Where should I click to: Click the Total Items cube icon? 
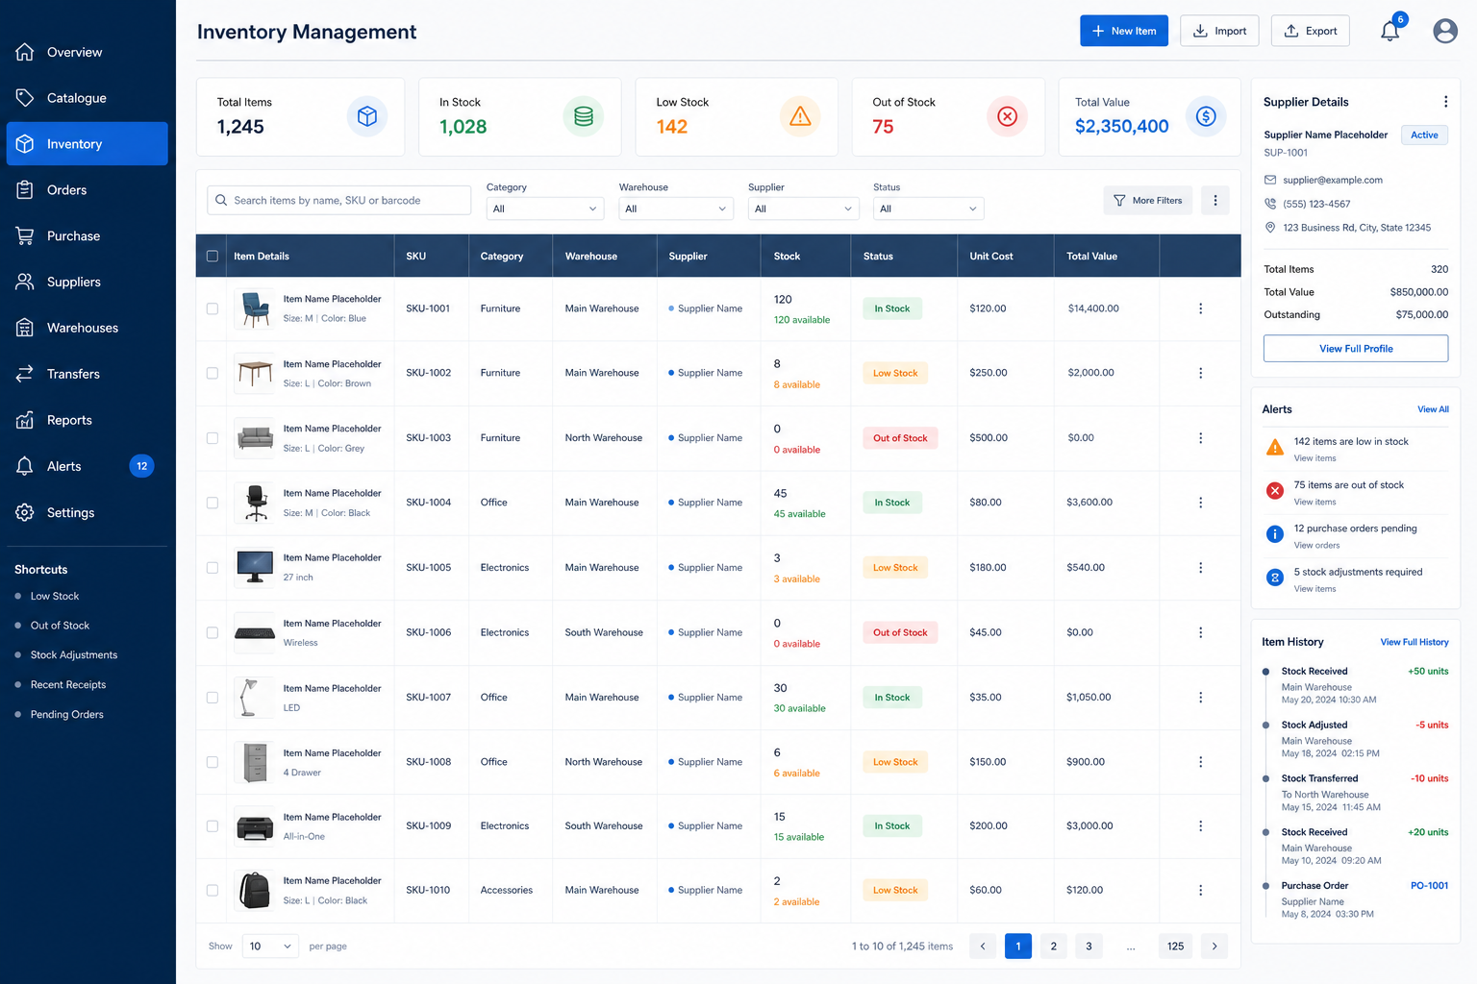366,117
